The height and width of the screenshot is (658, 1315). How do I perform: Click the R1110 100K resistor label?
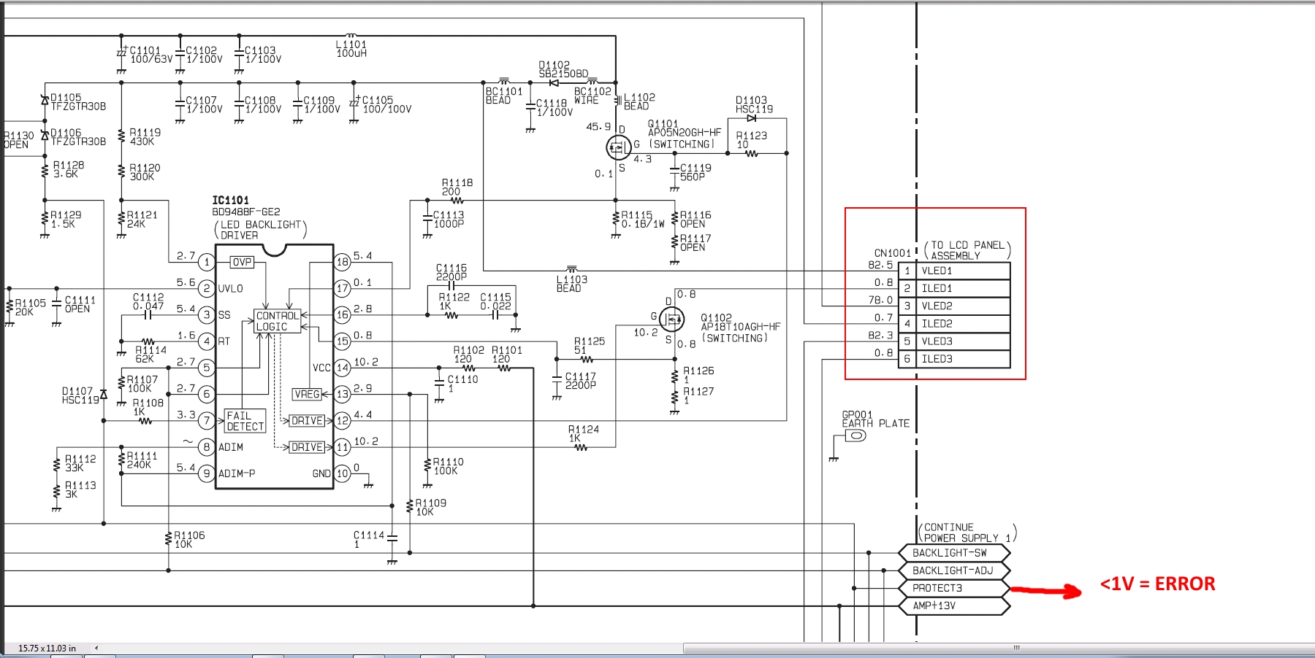tap(448, 466)
